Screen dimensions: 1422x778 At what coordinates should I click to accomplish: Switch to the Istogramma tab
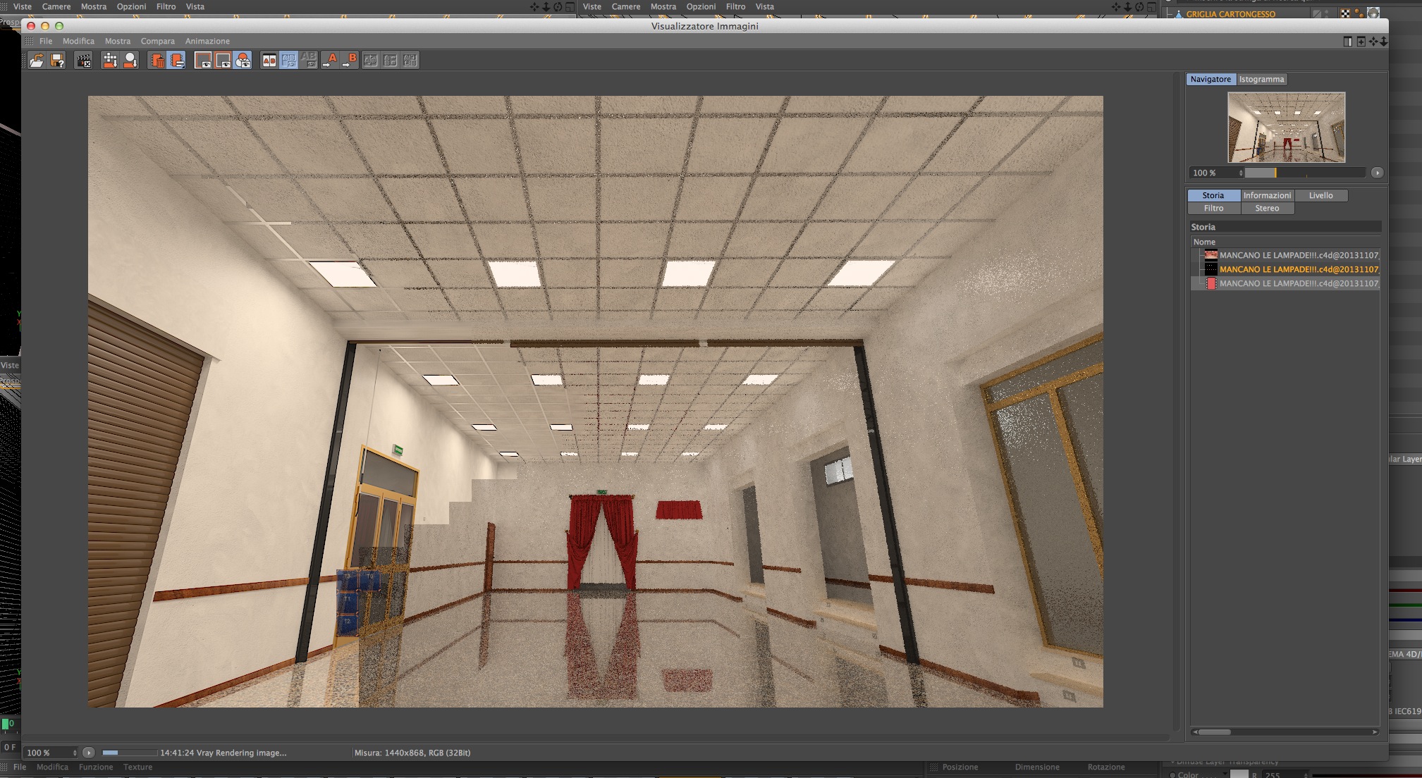click(1261, 79)
